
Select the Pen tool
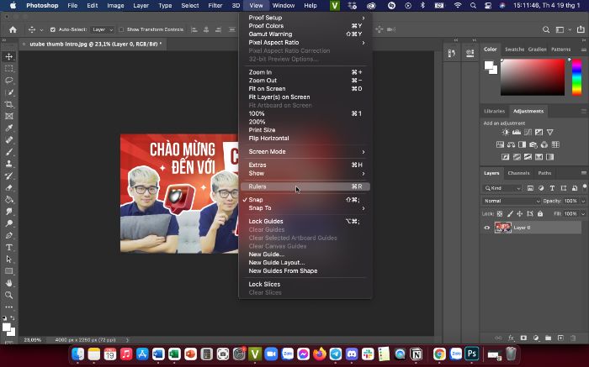[9, 235]
